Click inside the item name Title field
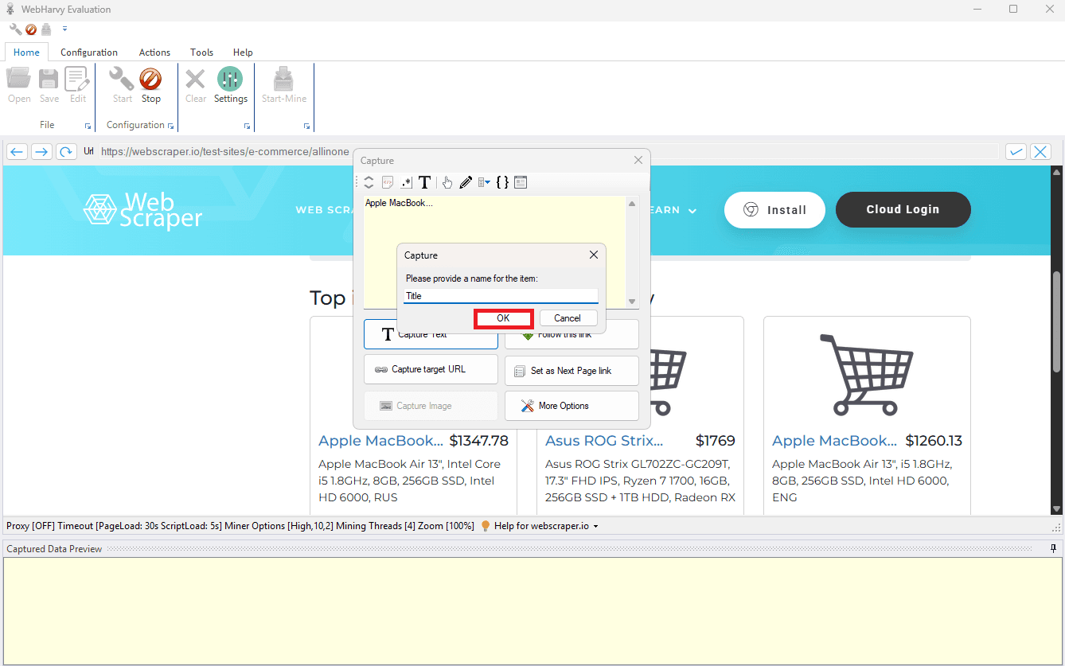Screen dimensions: 1065x666 [x=500, y=295]
